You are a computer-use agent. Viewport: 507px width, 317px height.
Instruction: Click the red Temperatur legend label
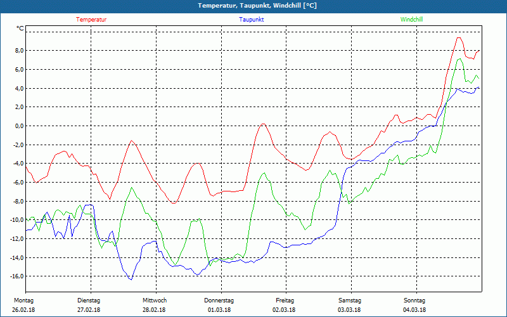point(91,20)
